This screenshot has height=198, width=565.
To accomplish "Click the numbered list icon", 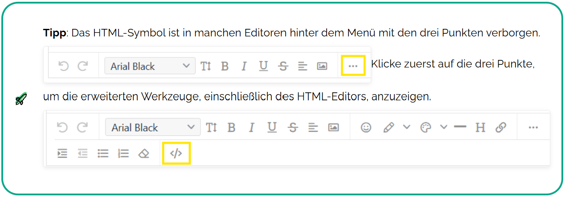I will pyautogui.click(x=123, y=153).
